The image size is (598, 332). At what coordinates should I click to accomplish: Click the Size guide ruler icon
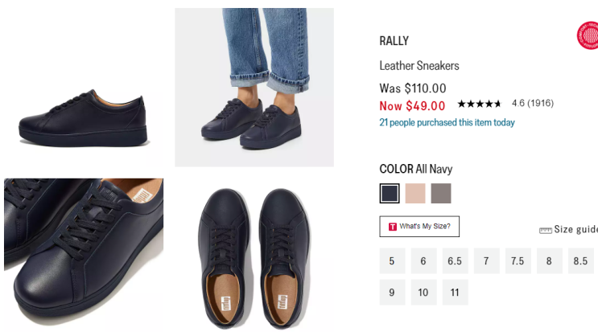[545, 230]
